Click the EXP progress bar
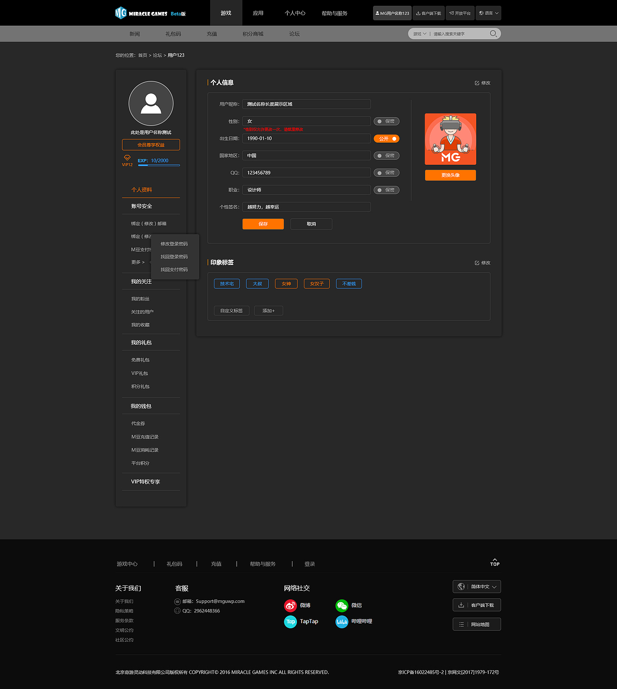The height and width of the screenshot is (689, 617). (159, 165)
